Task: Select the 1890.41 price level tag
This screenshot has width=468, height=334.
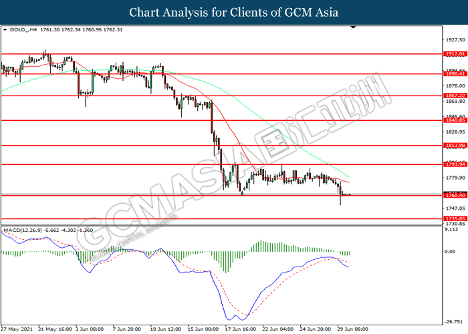Action: point(453,74)
